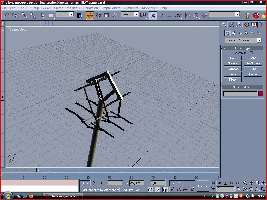Create a Box primitive
267x200 pixels.
233,58
